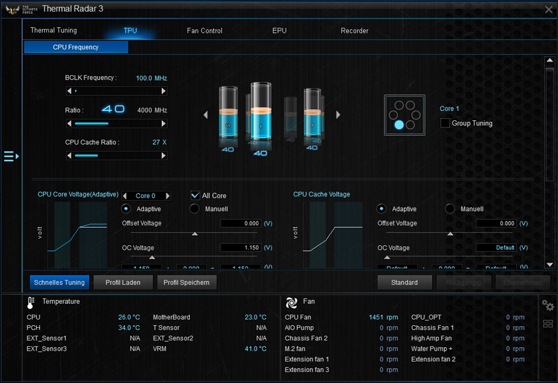
Task: Click cache Offset Voltage slider handle
Action: click(450, 234)
